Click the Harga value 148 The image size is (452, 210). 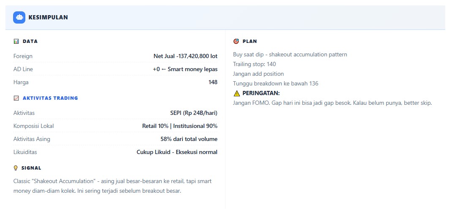(213, 82)
